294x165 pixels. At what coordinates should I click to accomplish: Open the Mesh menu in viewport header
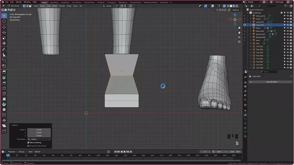[x=55, y=6]
